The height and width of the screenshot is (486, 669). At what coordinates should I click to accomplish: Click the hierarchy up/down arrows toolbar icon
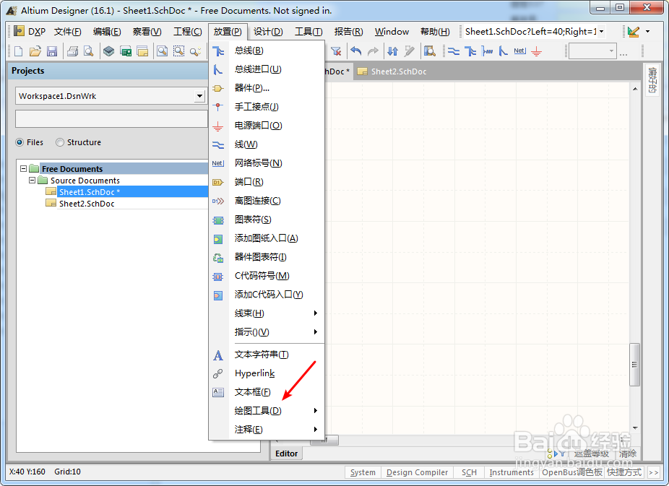click(392, 51)
